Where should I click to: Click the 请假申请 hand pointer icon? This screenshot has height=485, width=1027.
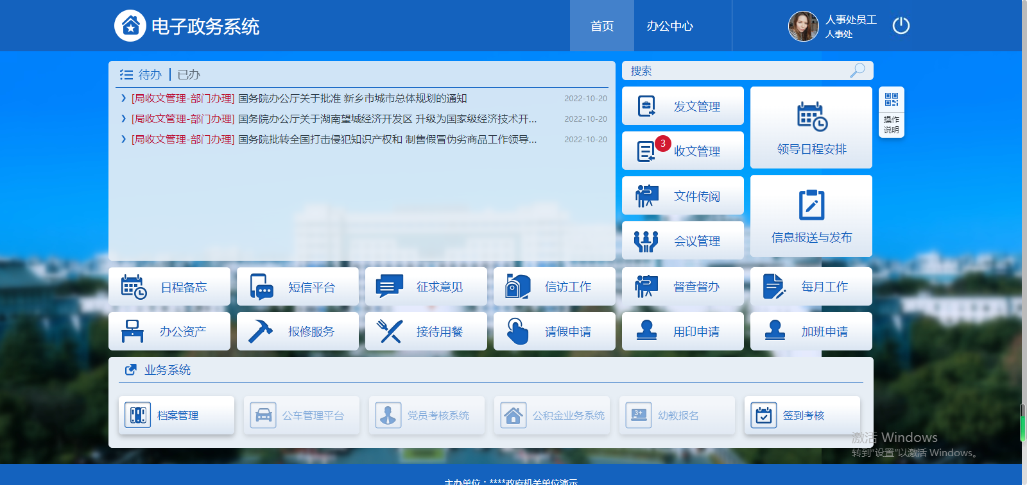(517, 331)
